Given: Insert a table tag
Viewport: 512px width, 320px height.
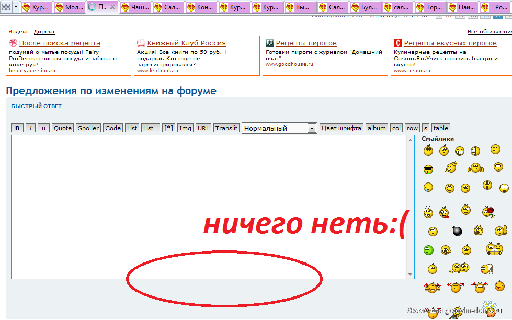Looking at the screenshot, I should [440, 128].
